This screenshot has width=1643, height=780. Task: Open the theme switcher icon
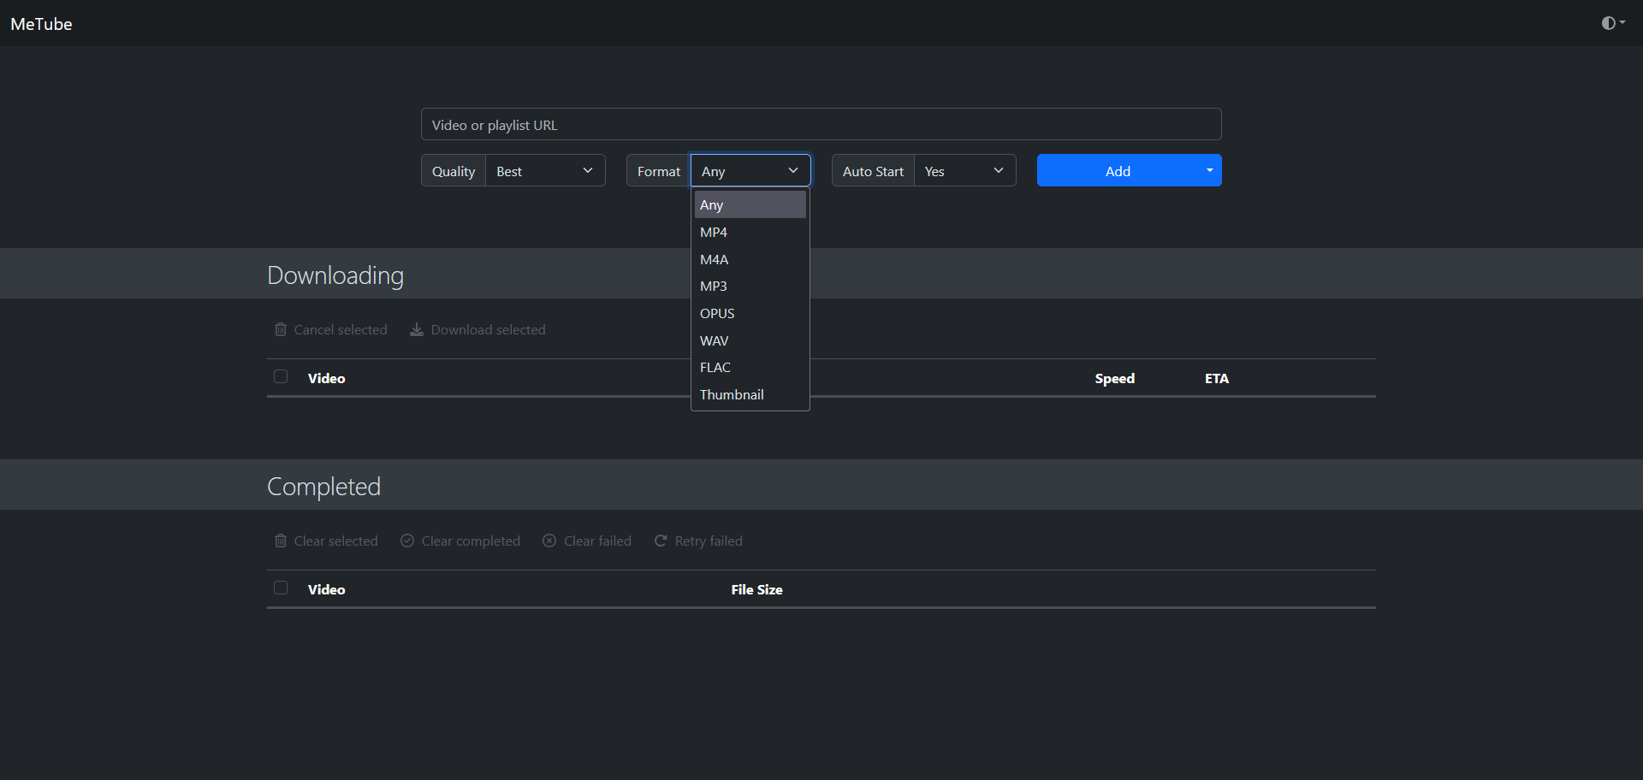click(x=1613, y=23)
